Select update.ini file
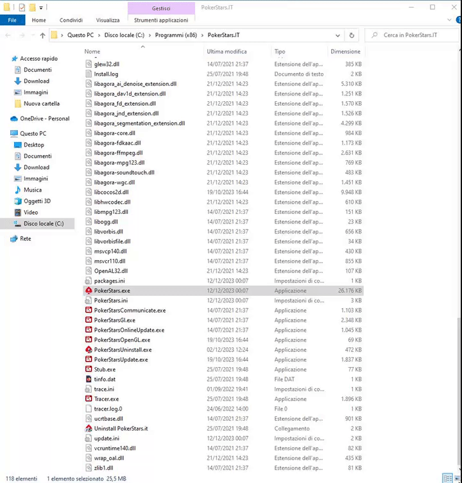The width and height of the screenshot is (462, 483). coord(107,438)
